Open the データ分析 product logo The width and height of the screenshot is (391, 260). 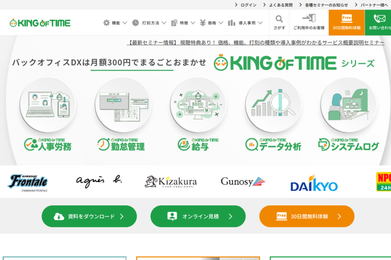pos(273,144)
